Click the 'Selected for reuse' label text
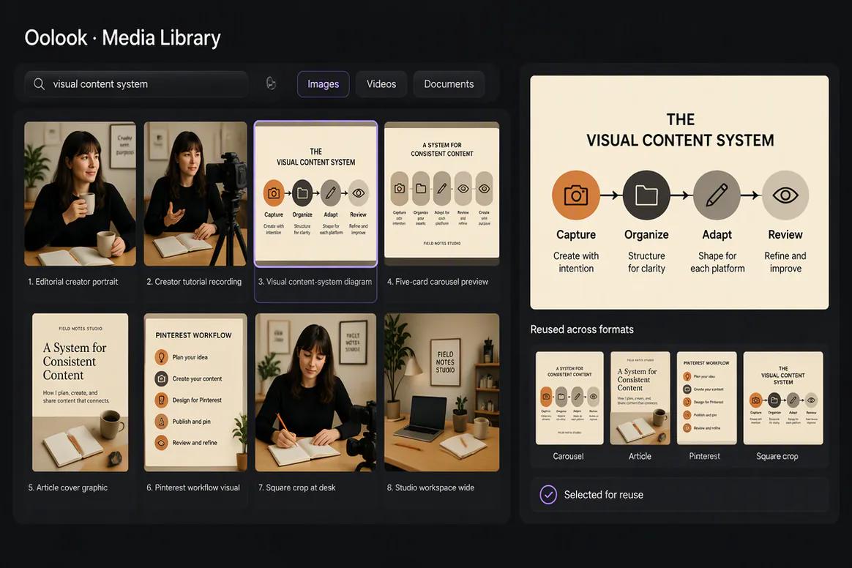Image resolution: width=852 pixels, height=568 pixels. click(x=604, y=495)
